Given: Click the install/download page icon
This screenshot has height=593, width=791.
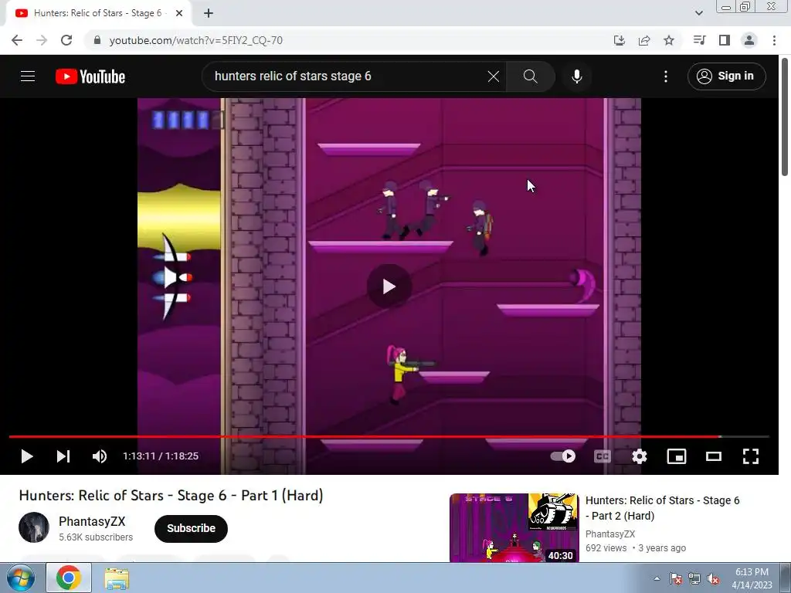Looking at the screenshot, I should (x=619, y=40).
